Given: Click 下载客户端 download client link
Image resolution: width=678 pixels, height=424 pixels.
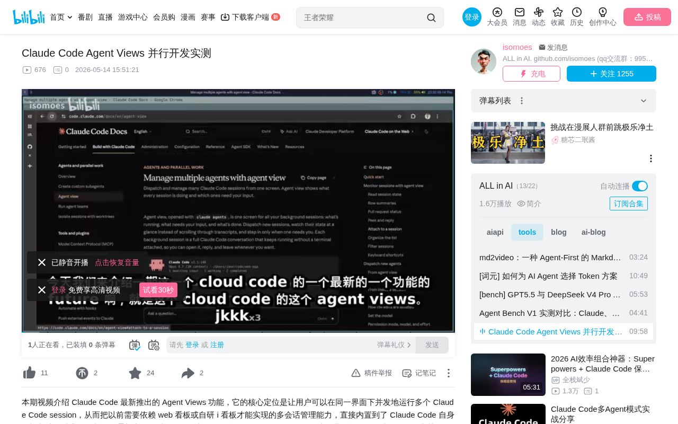Looking at the screenshot, I should pos(250,17).
